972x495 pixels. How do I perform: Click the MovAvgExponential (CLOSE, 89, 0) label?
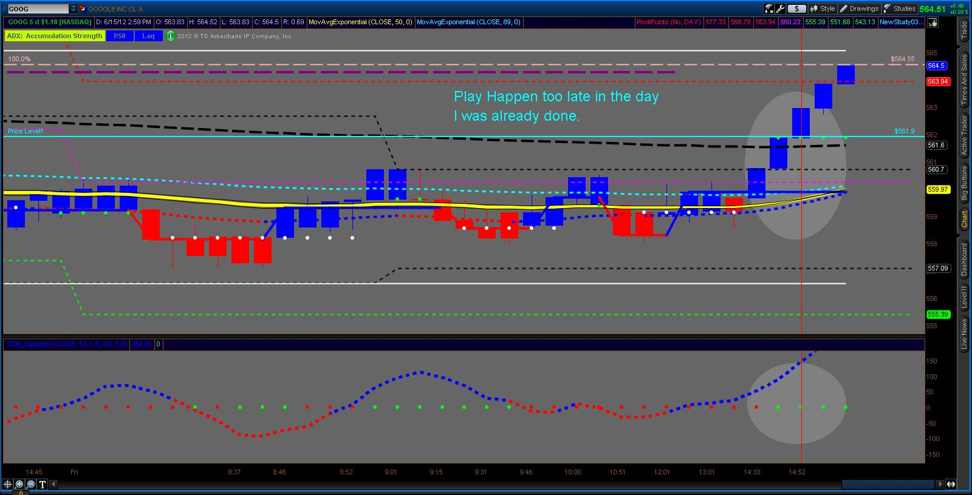pos(468,22)
